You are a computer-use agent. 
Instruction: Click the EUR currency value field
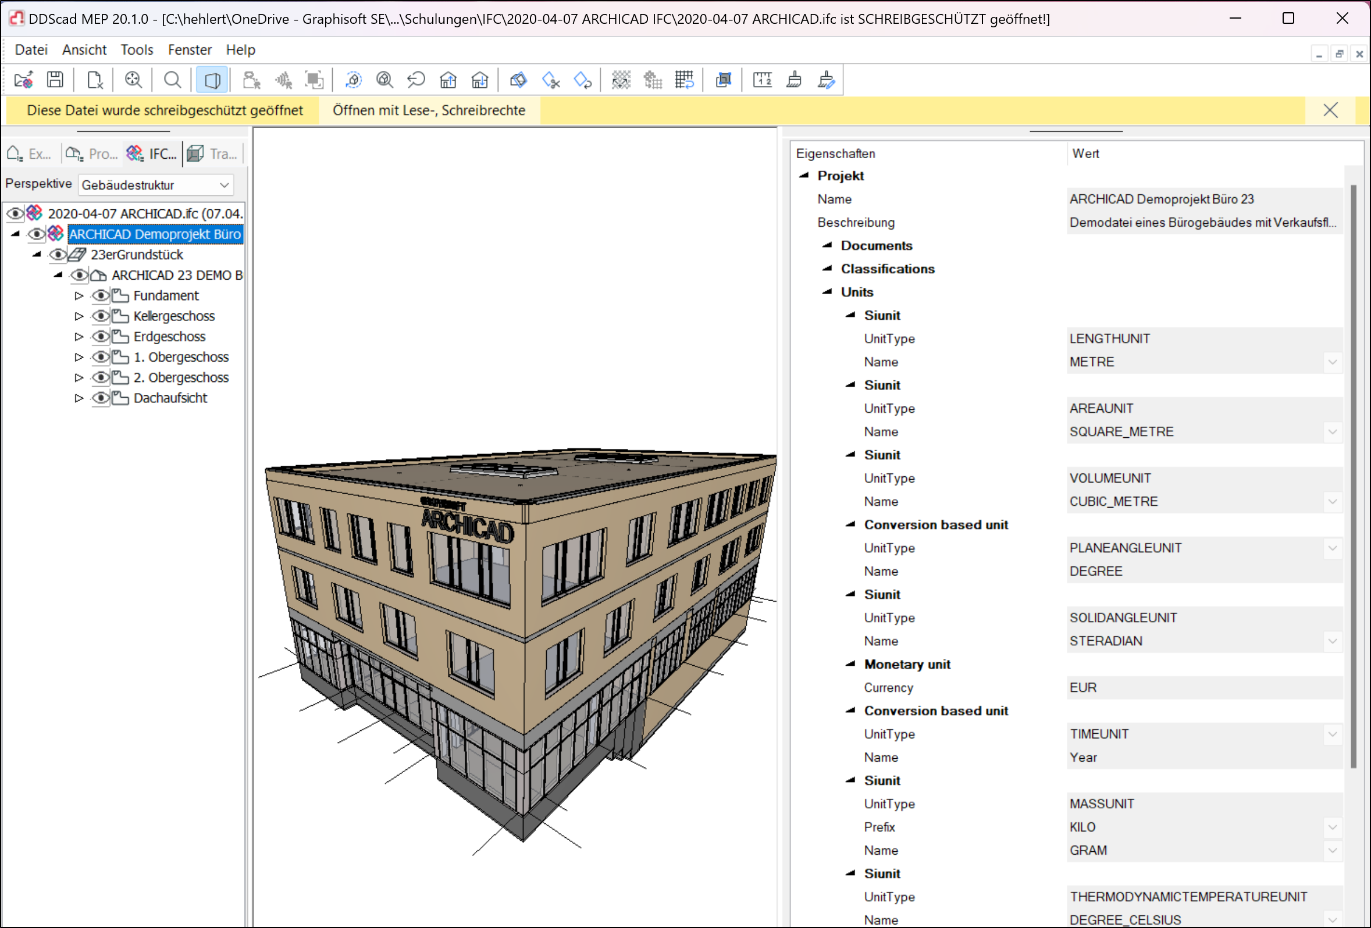1205,687
